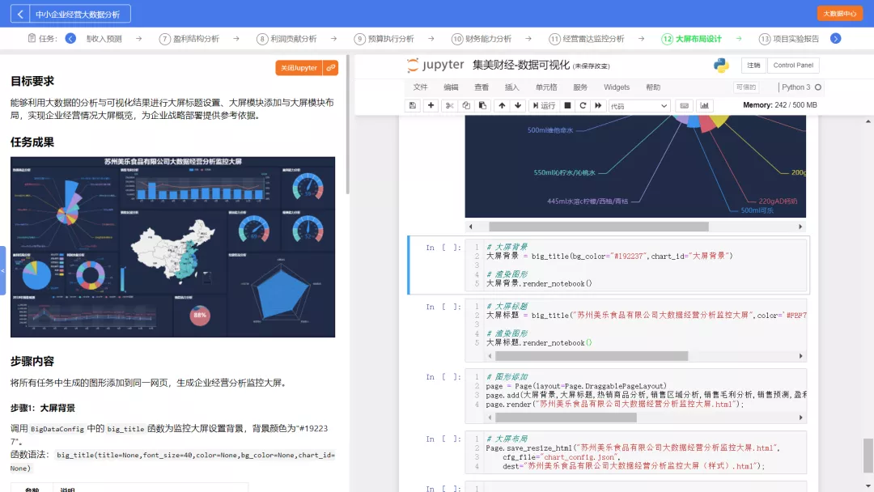Click the chart output horizontal scrollbar
Screen dimensions: 874x492
(591, 227)
